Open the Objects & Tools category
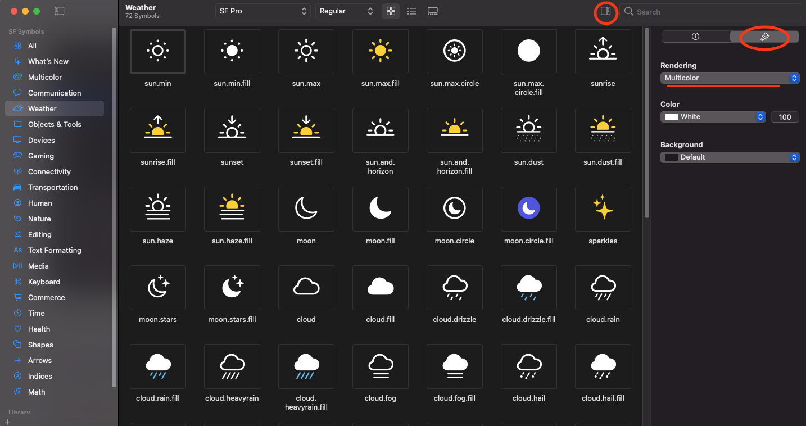The height and width of the screenshot is (426, 806). (x=55, y=124)
